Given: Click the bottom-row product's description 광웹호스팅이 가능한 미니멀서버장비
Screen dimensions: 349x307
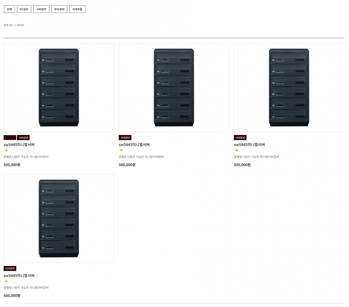Looking at the screenshot, I should tap(26, 288).
